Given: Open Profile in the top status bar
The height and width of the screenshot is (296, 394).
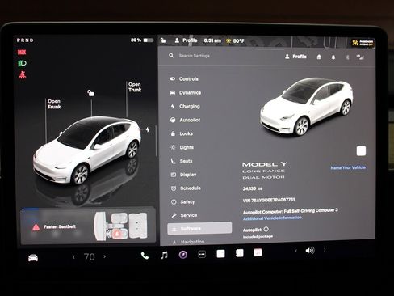Looking at the screenshot, I should click(186, 40).
